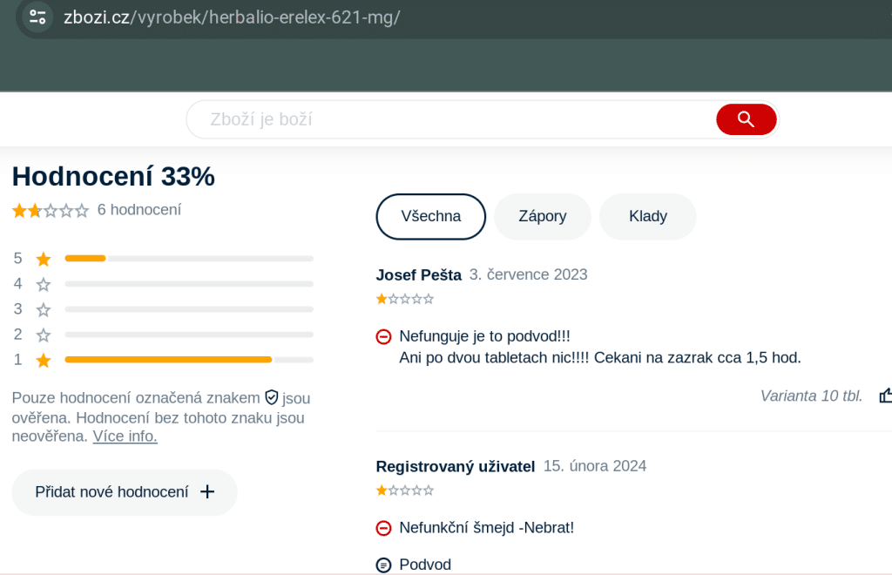The width and height of the screenshot is (892, 575).
Task: Open the site info icon in address bar
Action: pyautogui.click(x=37, y=17)
